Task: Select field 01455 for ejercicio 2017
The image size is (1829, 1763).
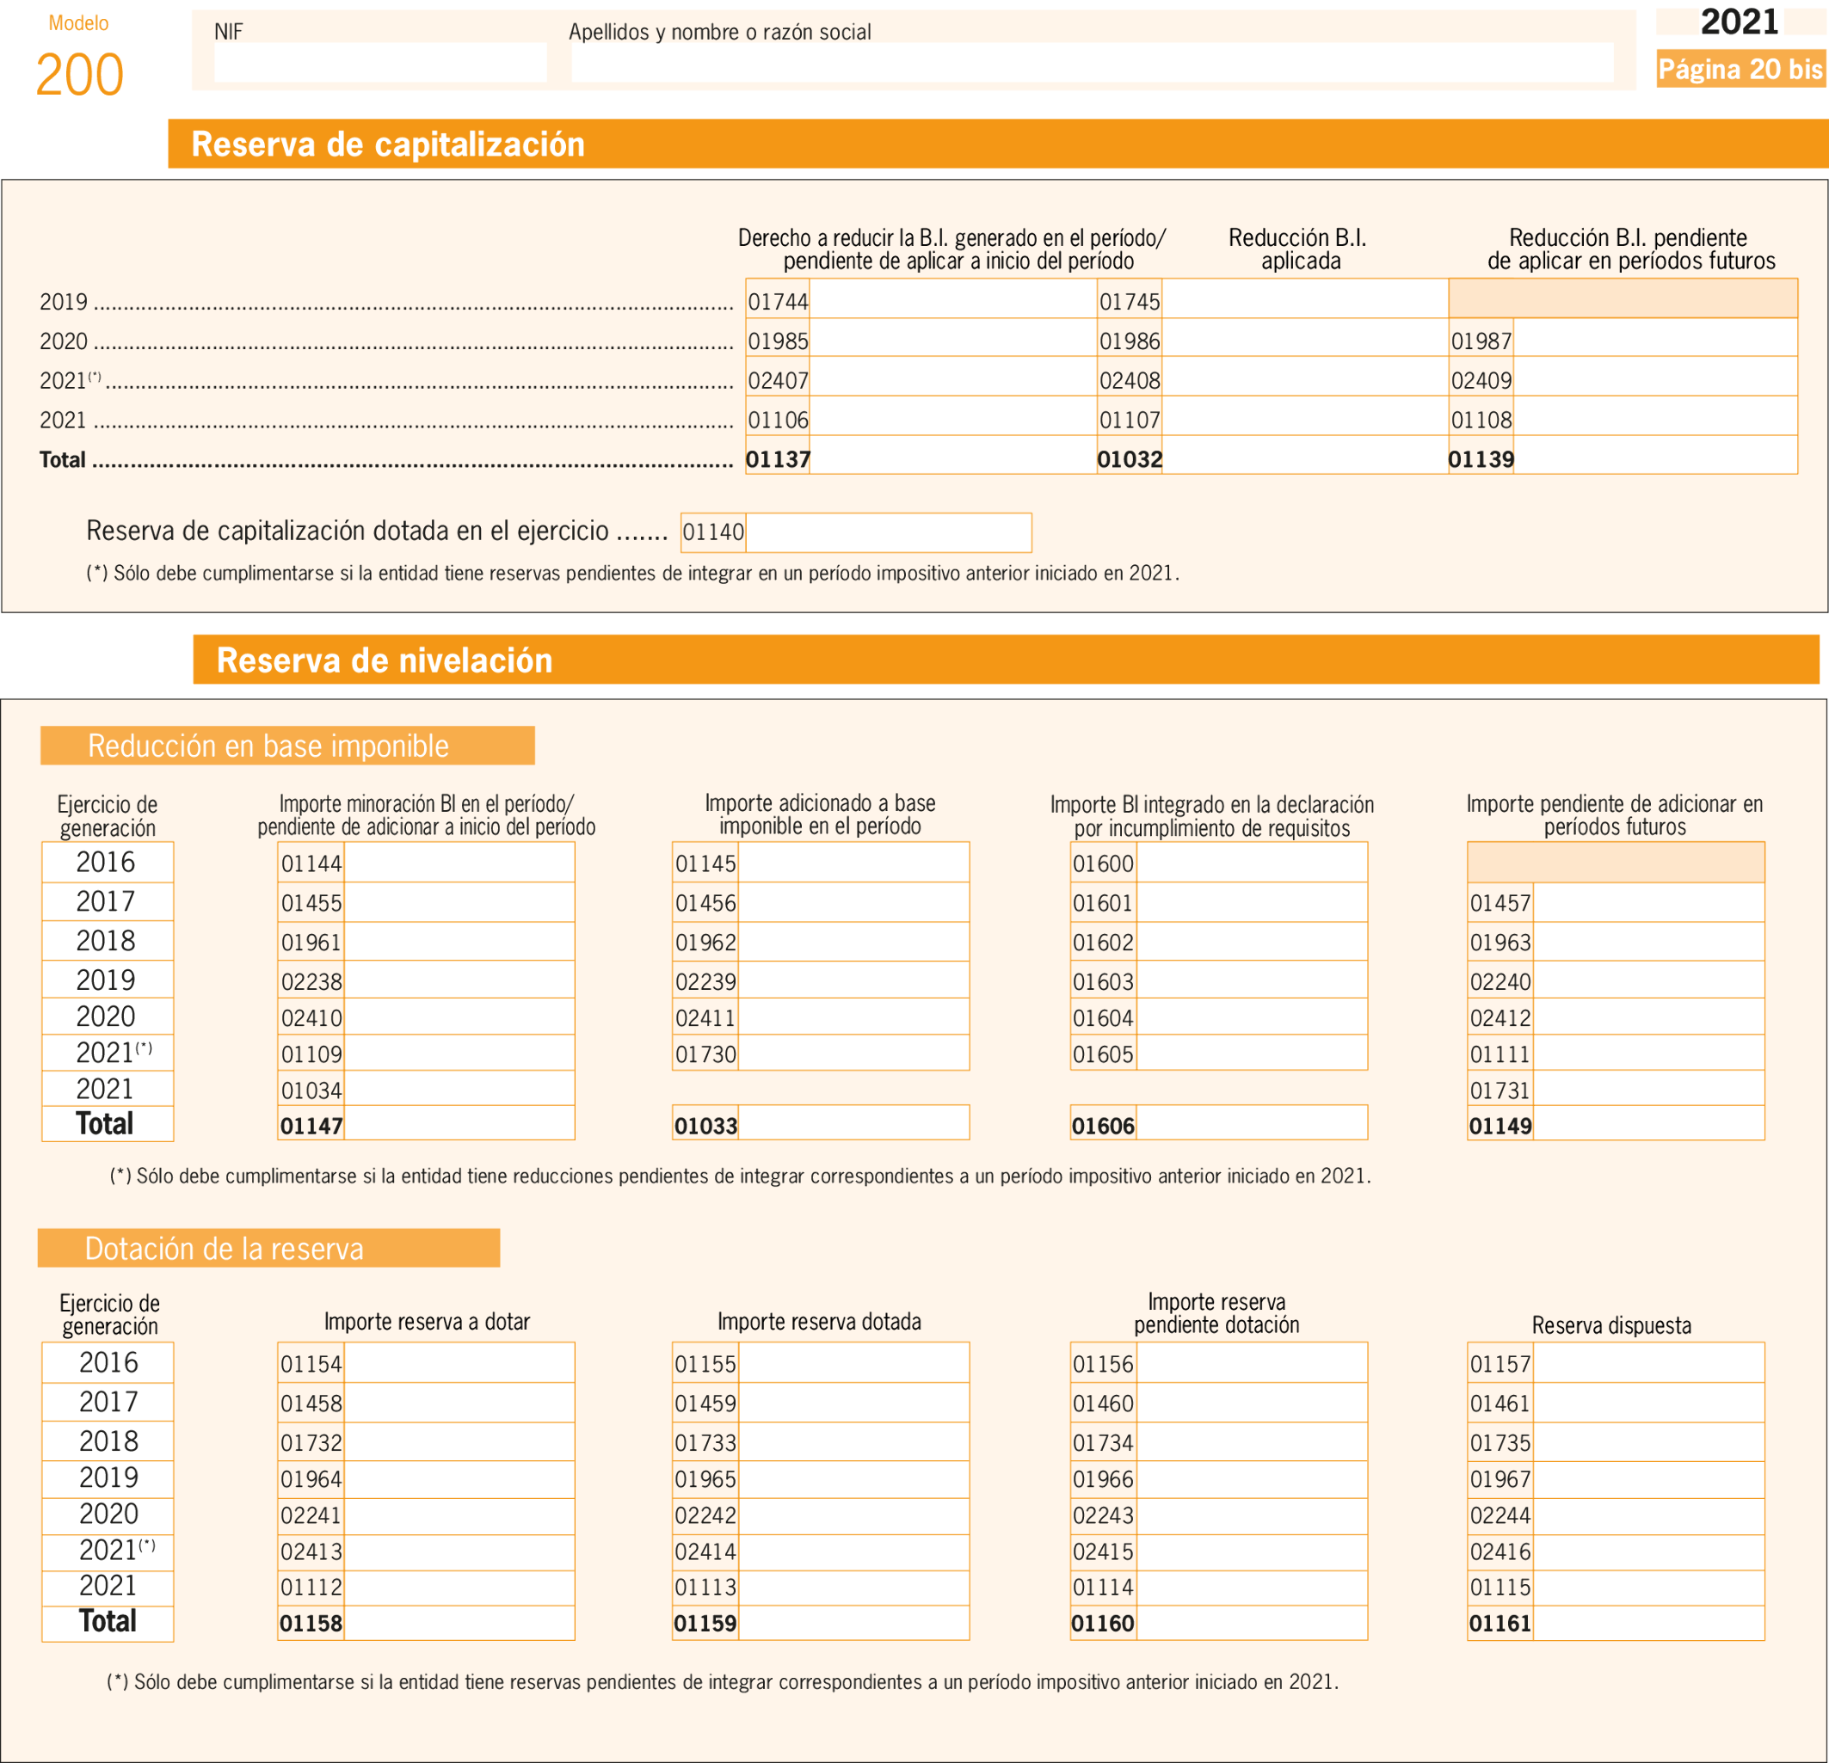Action: [x=459, y=902]
